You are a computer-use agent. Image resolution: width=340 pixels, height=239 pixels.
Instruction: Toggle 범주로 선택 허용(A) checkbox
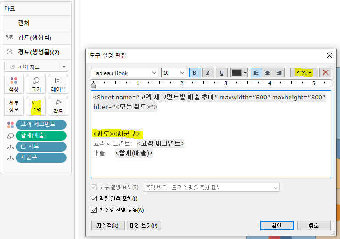point(94,210)
